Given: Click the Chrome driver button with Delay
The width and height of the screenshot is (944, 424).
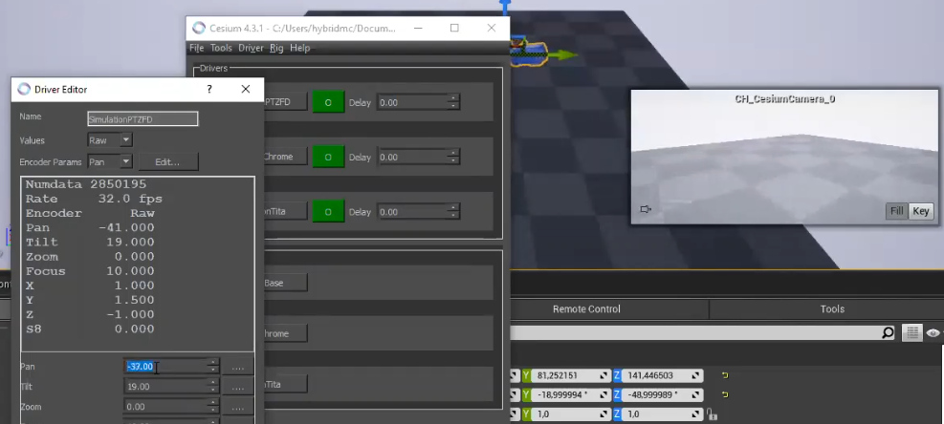Looking at the screenshot, I should pyautogui.click(x=285, y=157).
